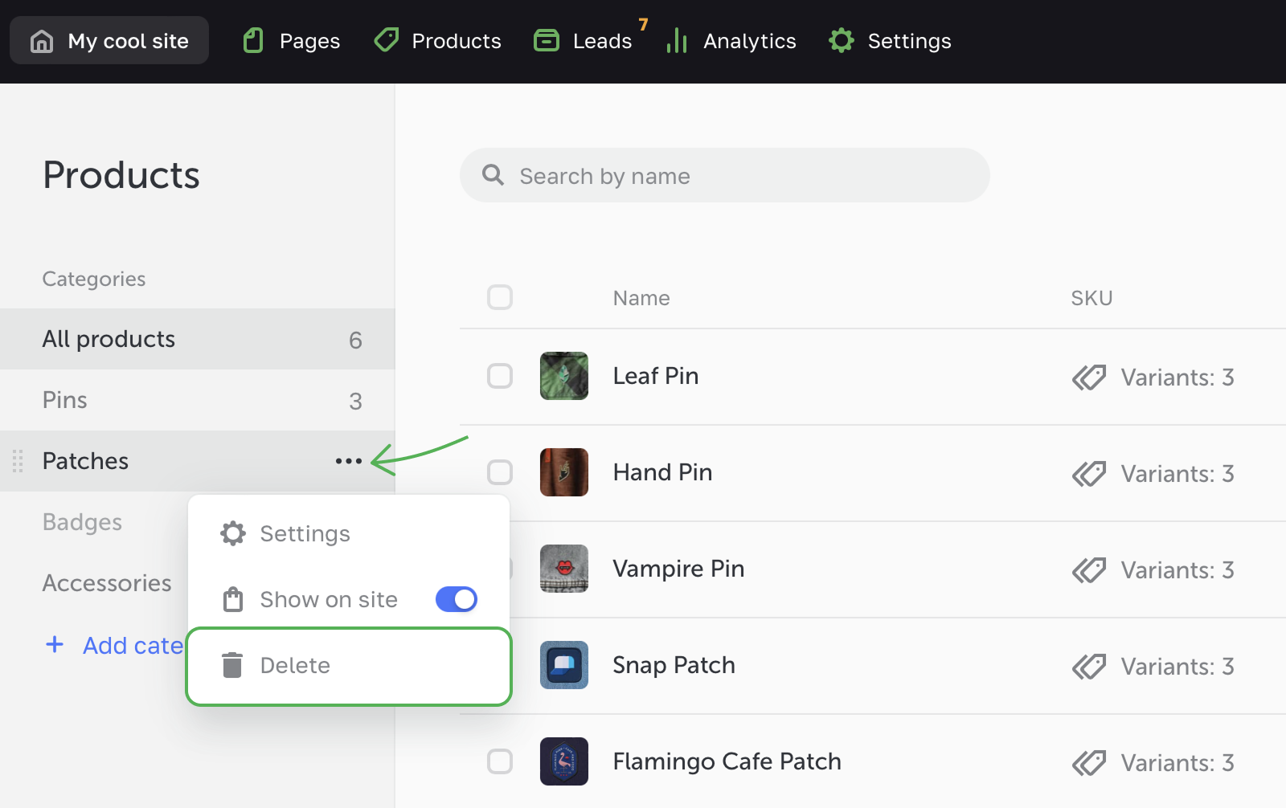Screen dimensions: 1286x808
Task: Open Settings in the Patches popup menu
Action: (305, 534)
